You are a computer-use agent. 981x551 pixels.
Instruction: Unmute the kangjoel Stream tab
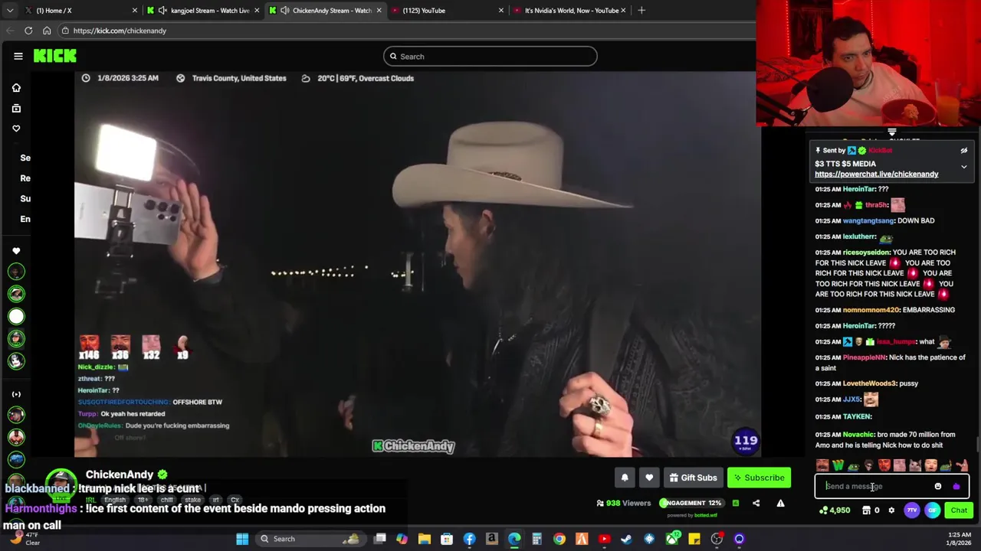coord(162,11)
